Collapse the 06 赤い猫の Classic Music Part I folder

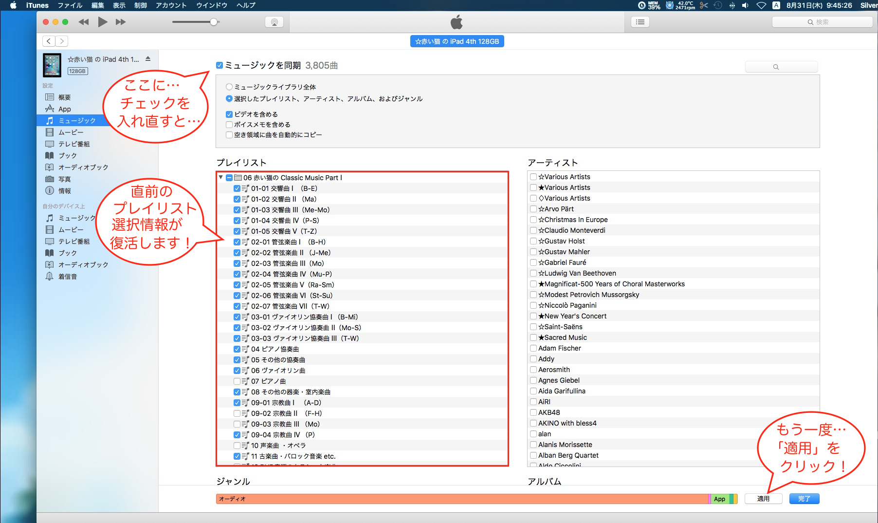221,178
